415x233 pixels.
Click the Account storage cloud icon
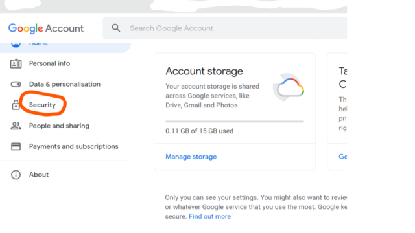point(289,87)
